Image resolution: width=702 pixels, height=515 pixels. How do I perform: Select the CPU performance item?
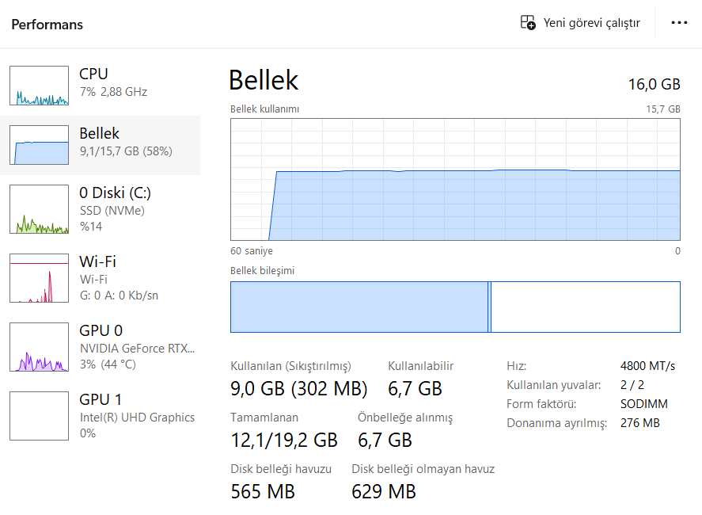click(101, 85)
